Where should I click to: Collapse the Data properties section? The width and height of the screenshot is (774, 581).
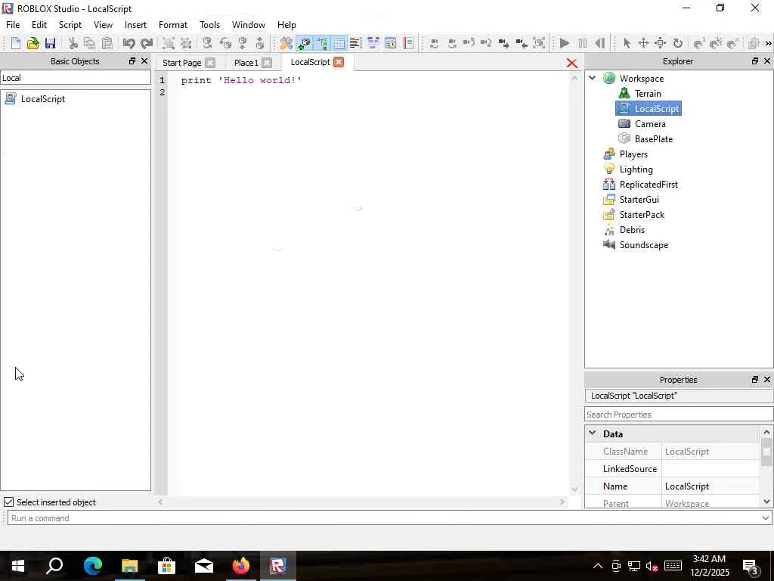click(x=592, y=433)
